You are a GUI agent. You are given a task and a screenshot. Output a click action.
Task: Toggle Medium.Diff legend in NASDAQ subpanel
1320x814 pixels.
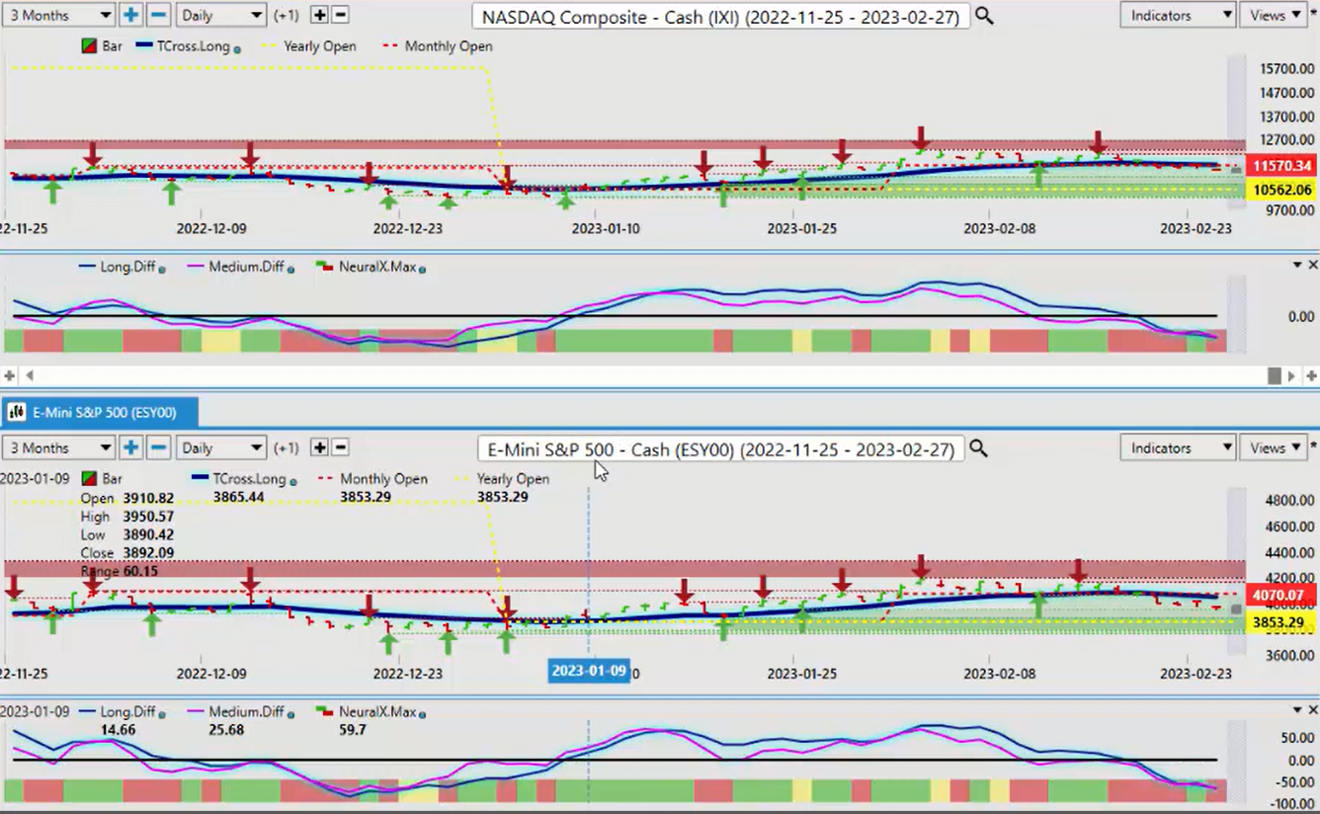(x=241, y=267)
